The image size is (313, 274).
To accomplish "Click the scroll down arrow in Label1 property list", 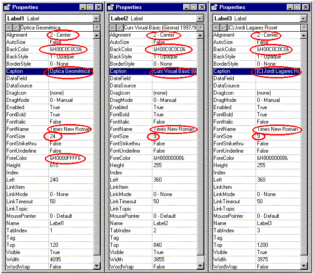I will point(96,265).
